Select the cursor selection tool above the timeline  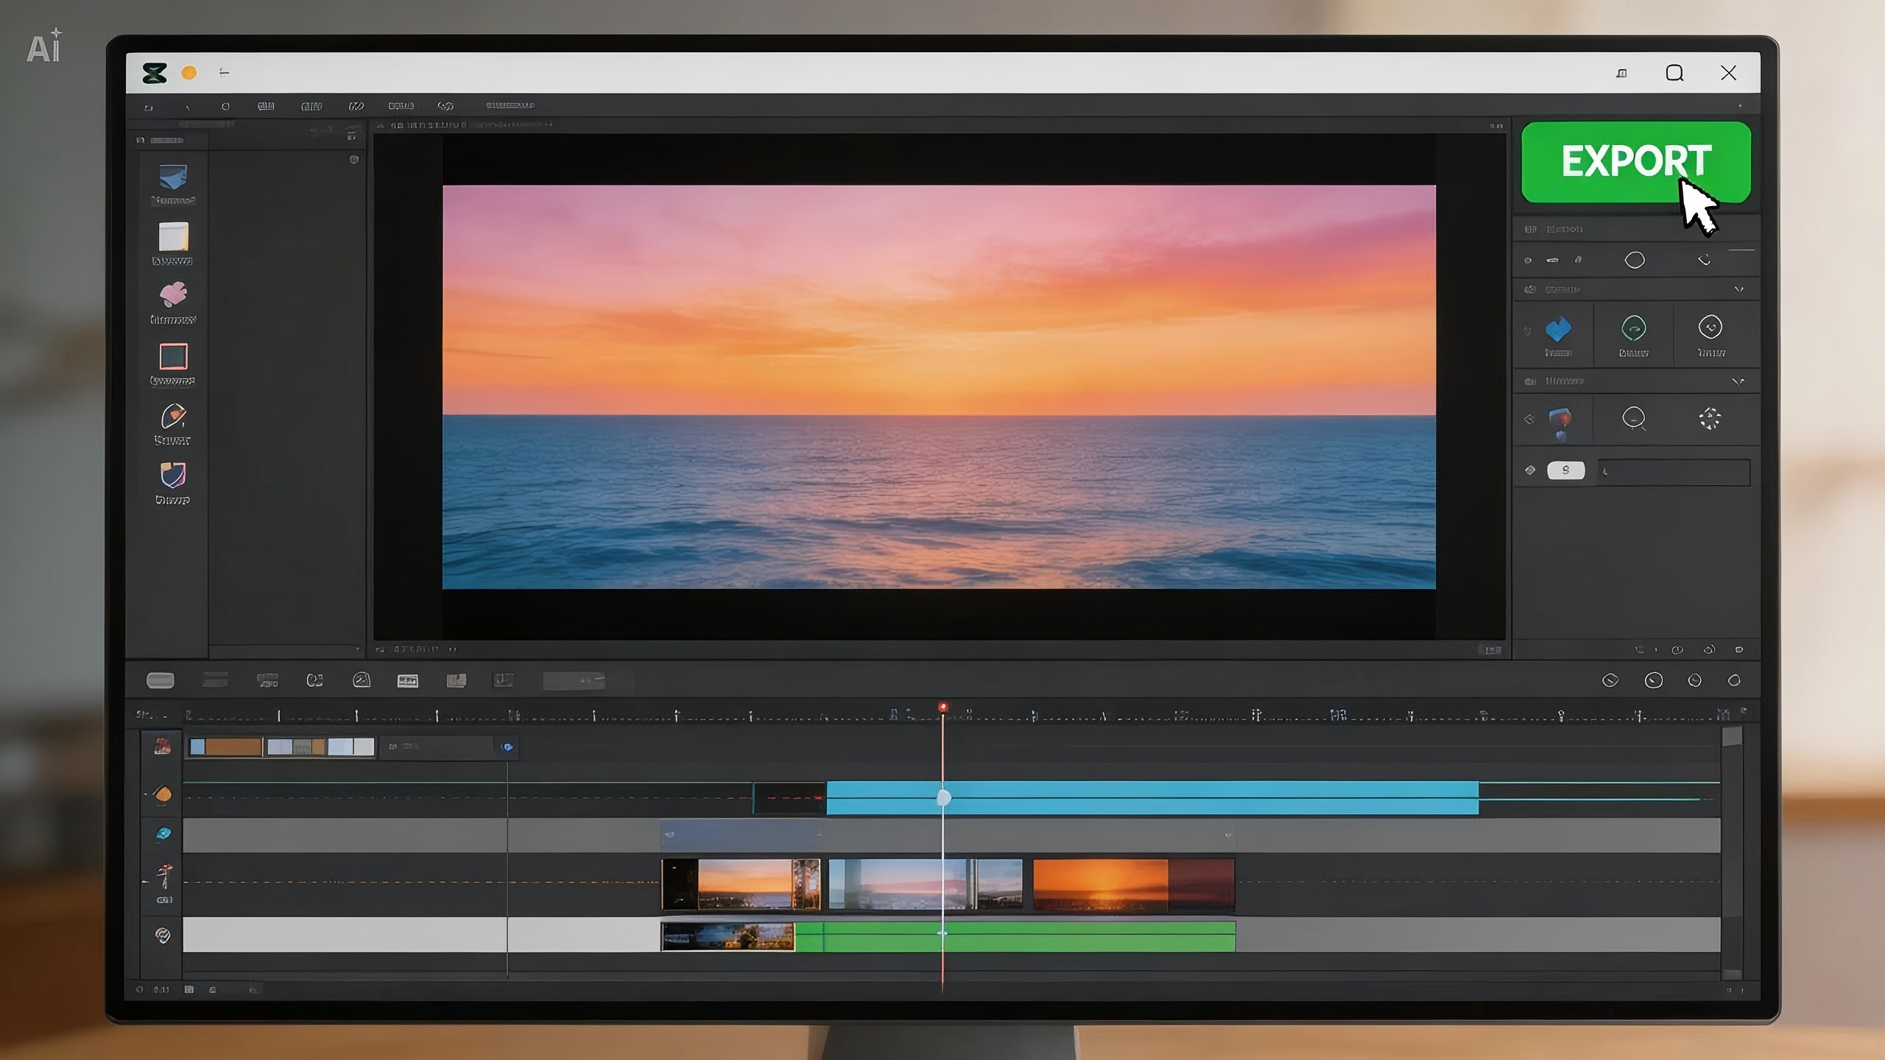pos(160,680)
